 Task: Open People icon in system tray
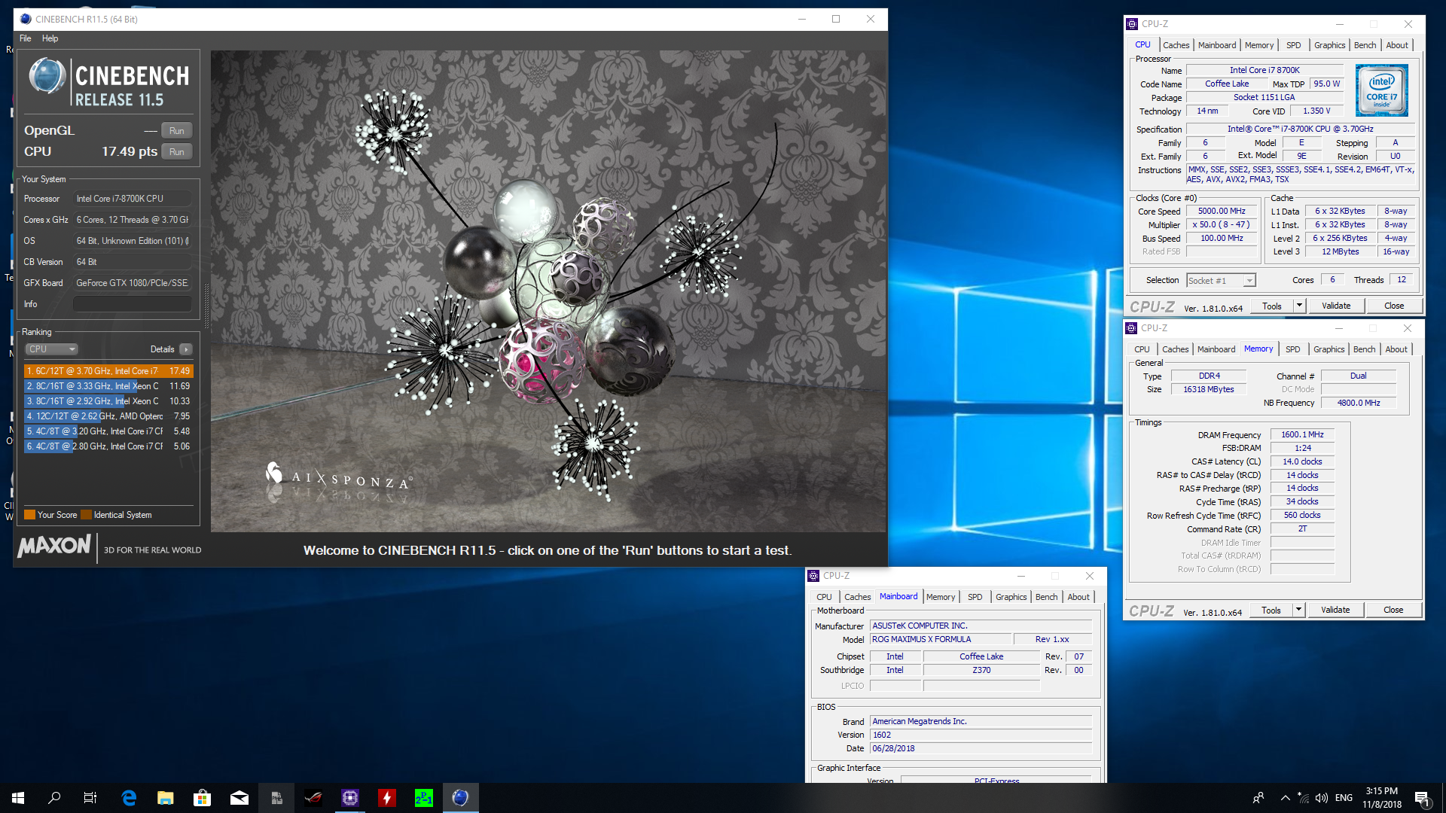(1258, 798)
